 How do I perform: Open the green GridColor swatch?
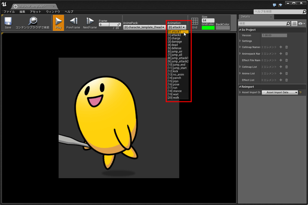[x=208, y=28]
